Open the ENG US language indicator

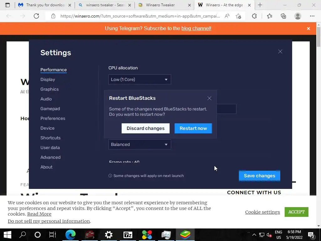coord(278,235)
